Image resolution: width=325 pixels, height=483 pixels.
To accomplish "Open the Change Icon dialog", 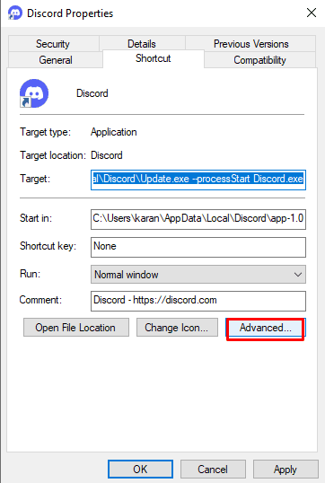I will tap(177, 328).
